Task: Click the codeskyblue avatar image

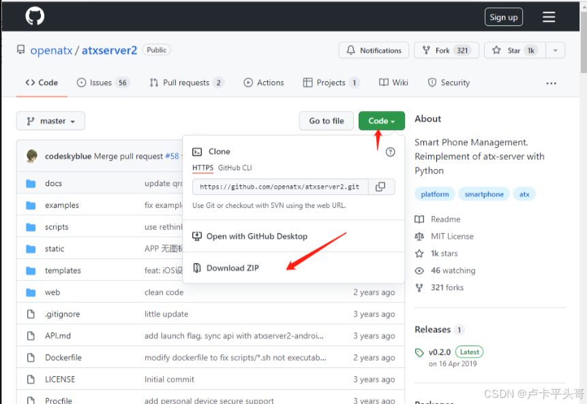Action: click(32, 156)
